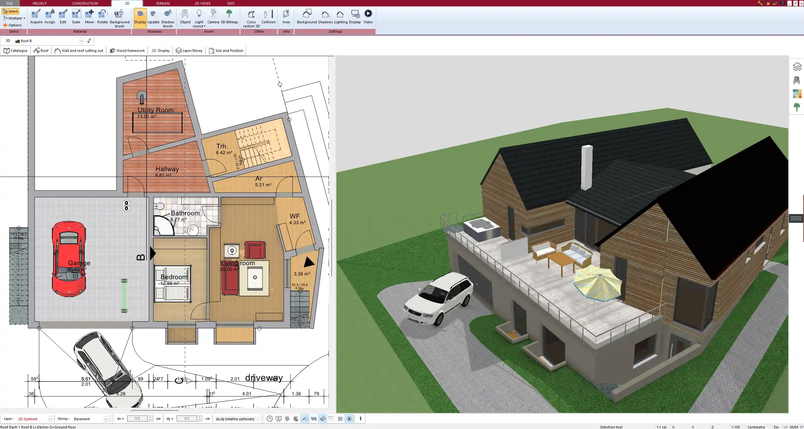The image size is (804, 429).
Task: Toggle the north arrow N button
Action: [x=349, y=419]
